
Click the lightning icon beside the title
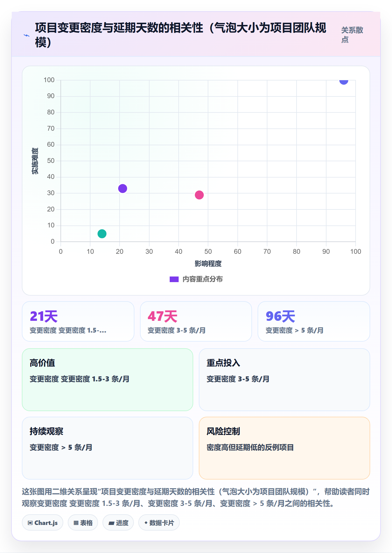27,35
